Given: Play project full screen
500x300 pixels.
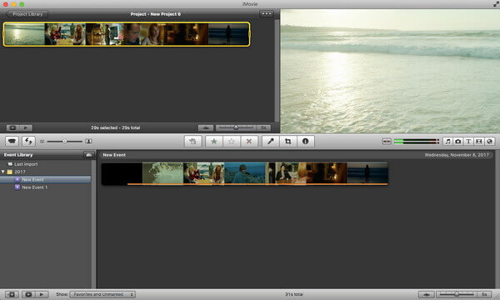Looking at the screenshot, I should (x=12, y=127).
